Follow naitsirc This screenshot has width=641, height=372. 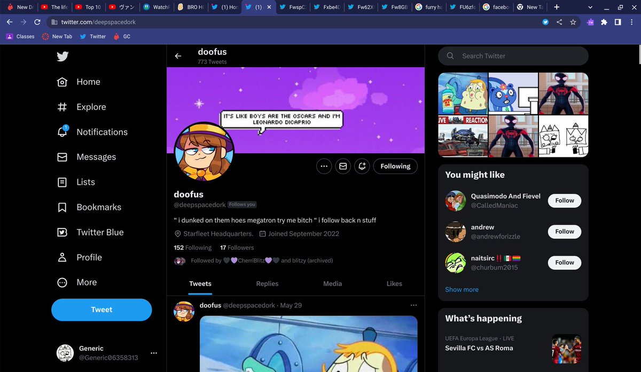(565, 263)
